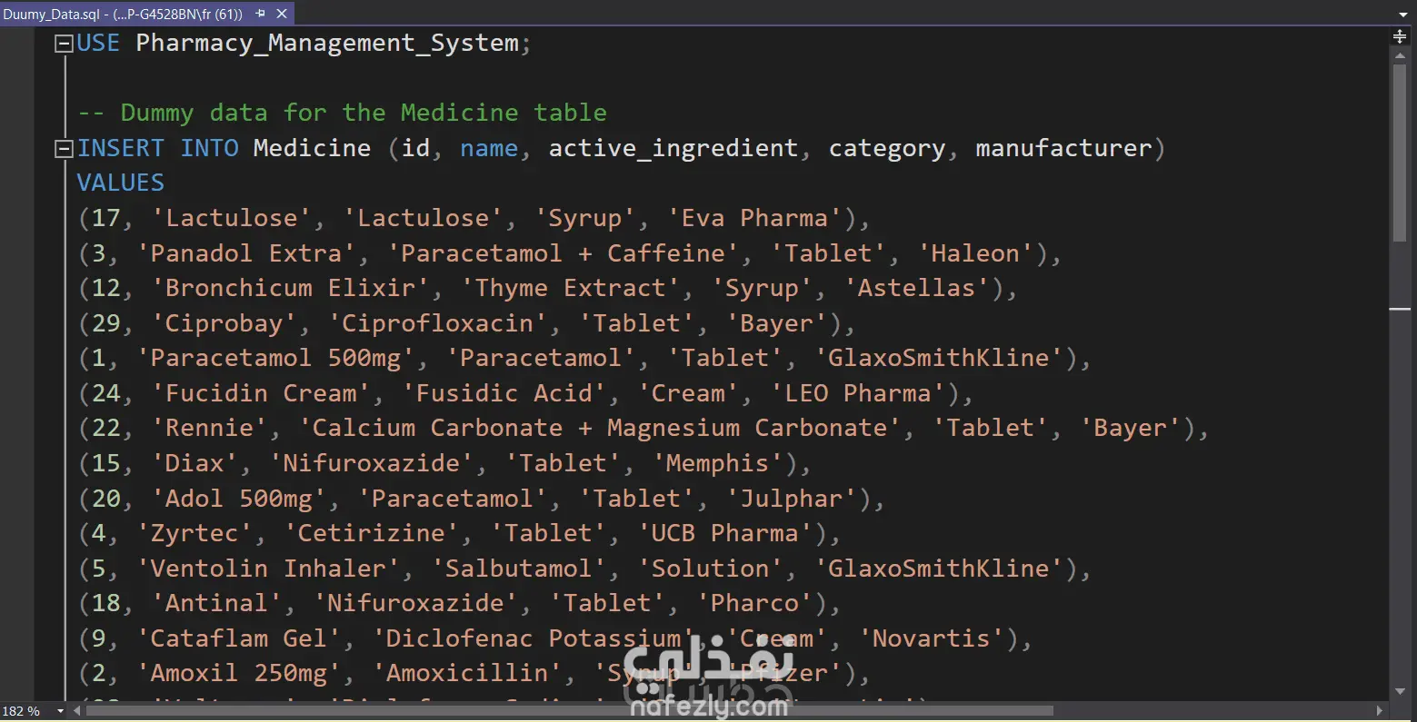Click the INSERT keyword
This screenshot has height=722, width=1417.
(x=121, y=148)
